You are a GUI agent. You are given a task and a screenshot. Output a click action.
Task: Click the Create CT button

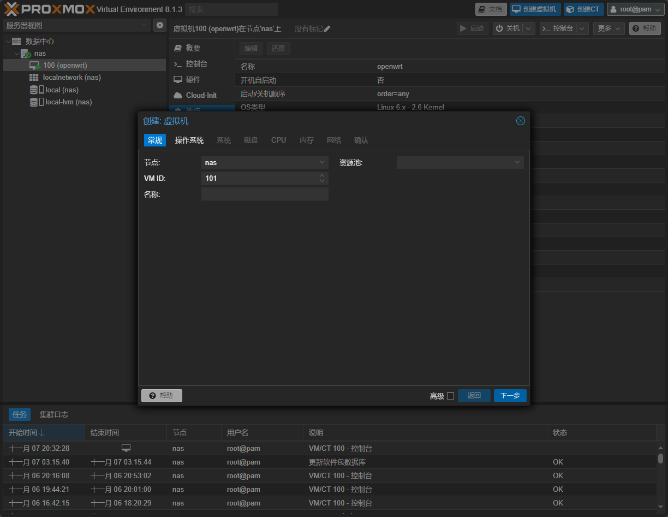pos(583,9)
